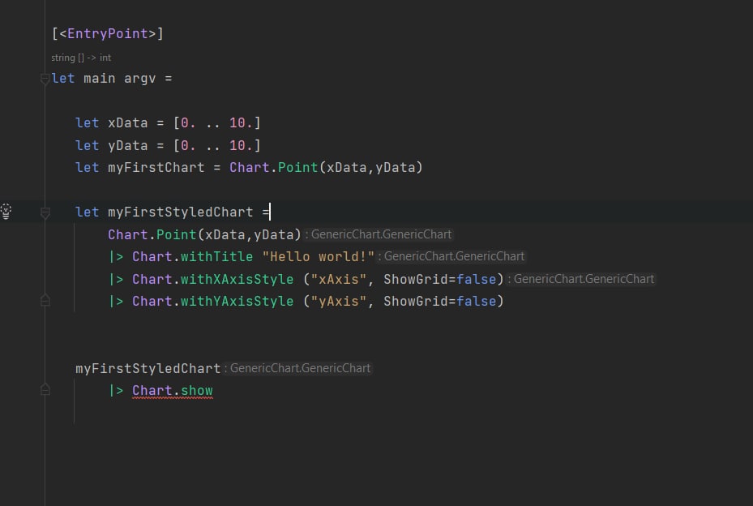Screen dimensions: 753x506
Task: Click the "xAxis" string literal
Action: pyautogui.click(x=339, y=279)
